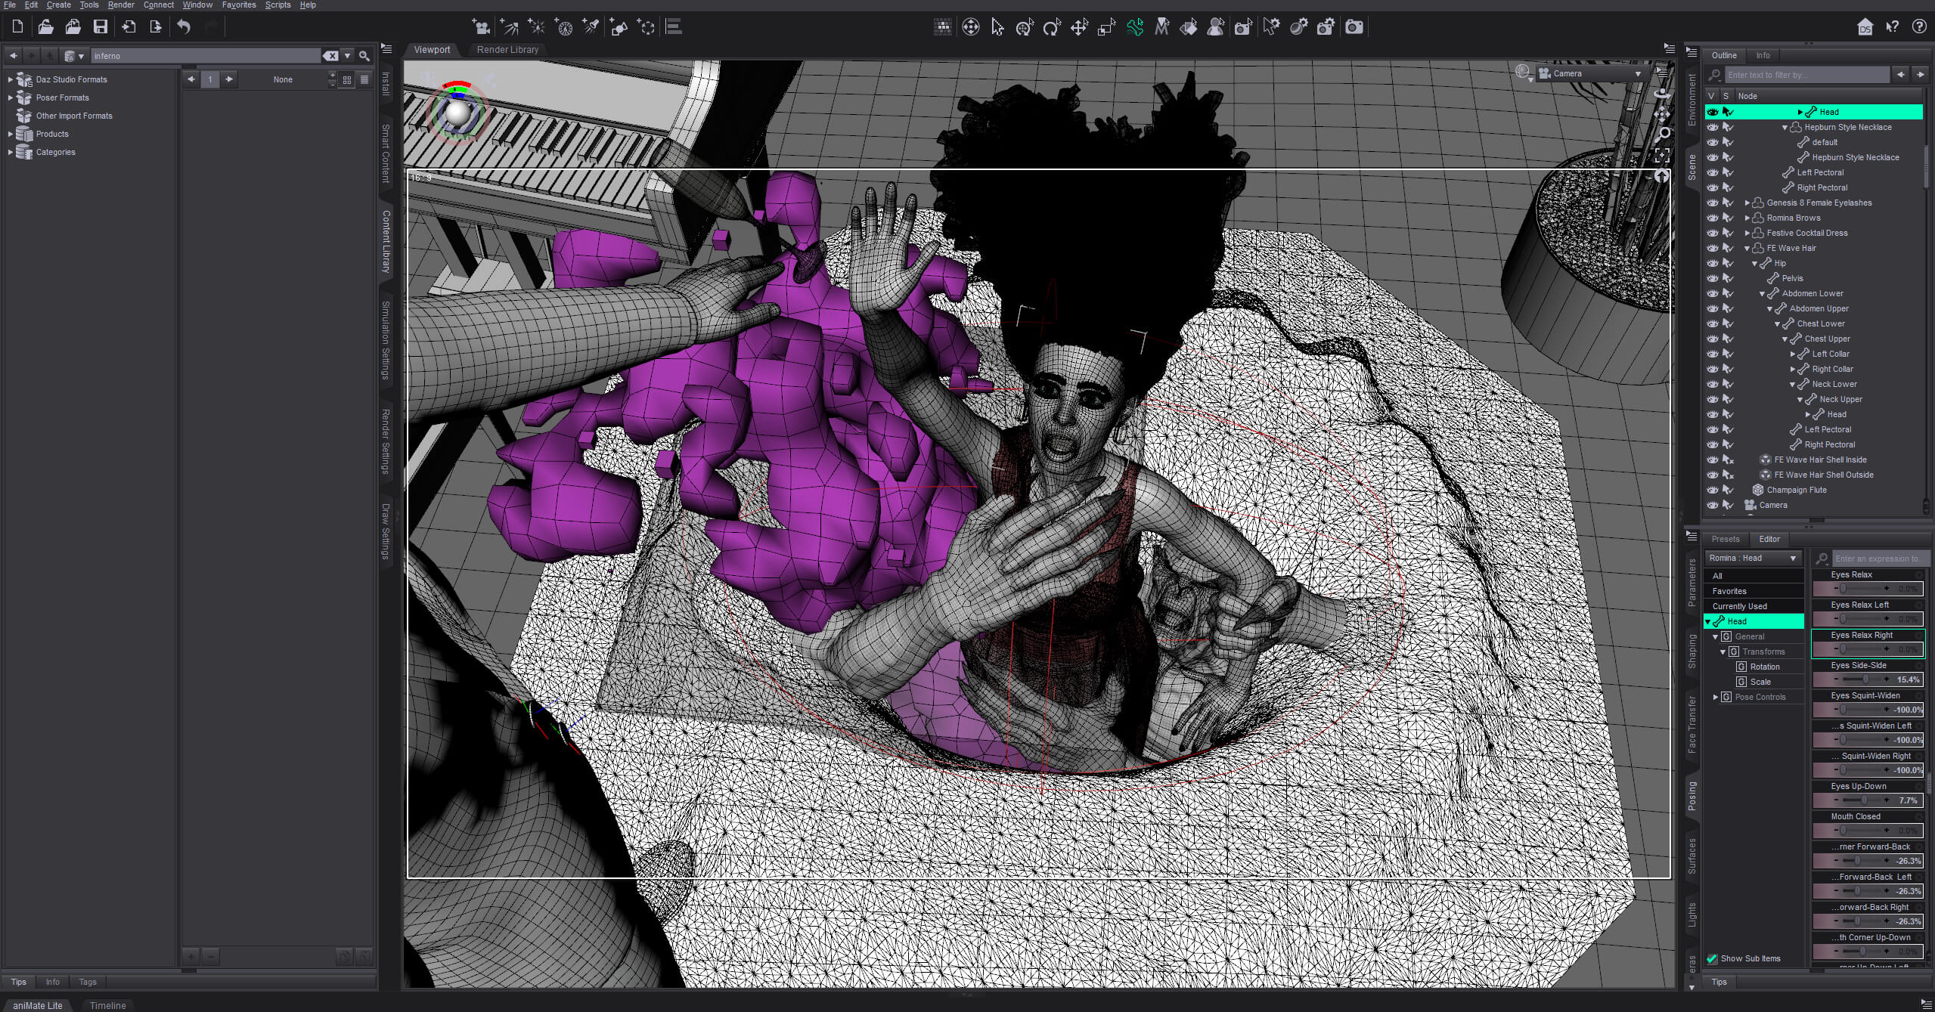The image size is (1935, 1012).
Task: Toggle visibility eye for Camera node
Action: [1713, 505]
